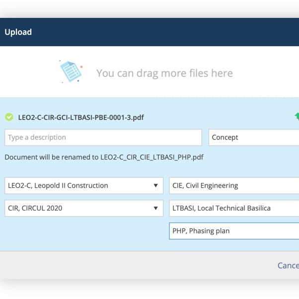Image resolution: width=299 pixels, height=299 pixels.
Task: Click the dark blue dialog header bar
Action: point(149,32)
